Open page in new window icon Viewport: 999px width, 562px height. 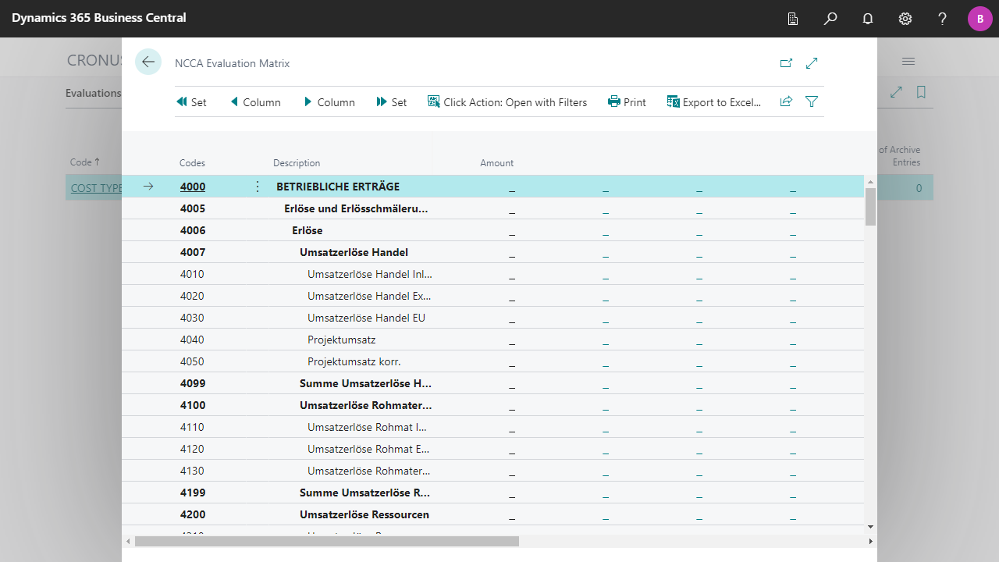[x=786, y=63]
